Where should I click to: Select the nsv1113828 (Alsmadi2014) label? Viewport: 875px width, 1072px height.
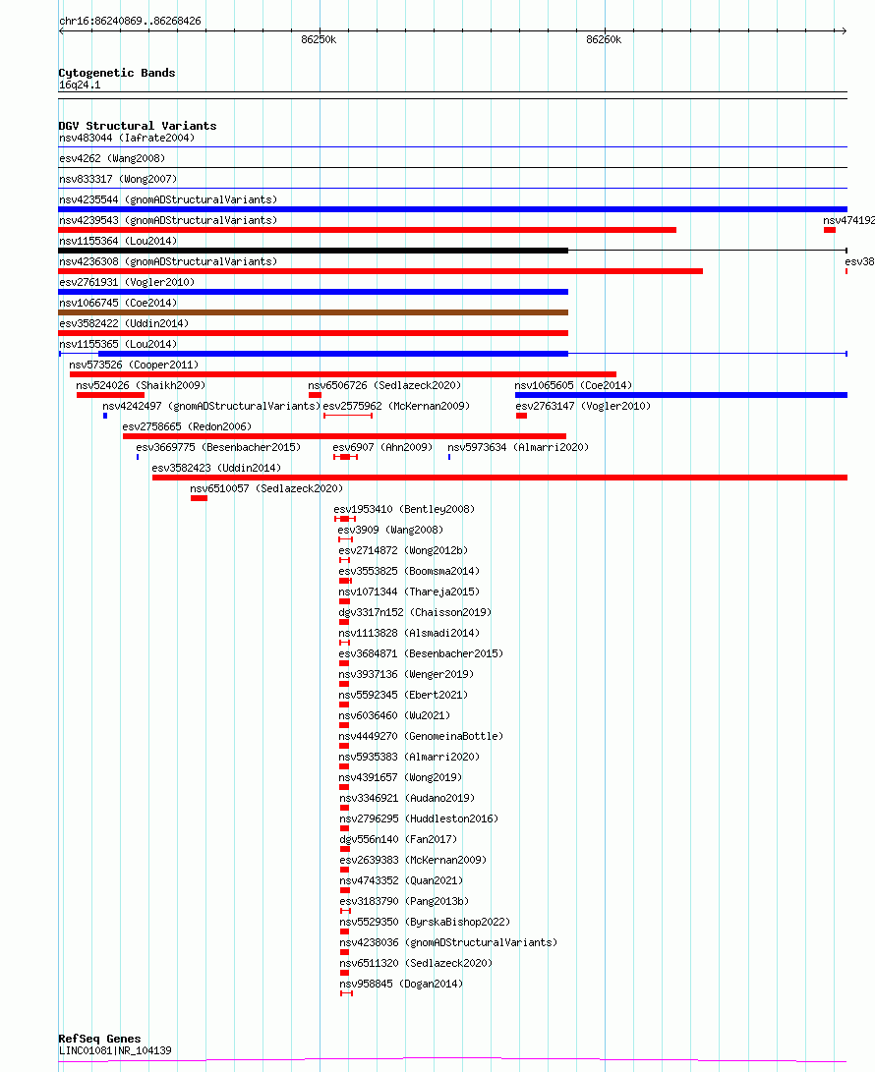pos(409,633)
